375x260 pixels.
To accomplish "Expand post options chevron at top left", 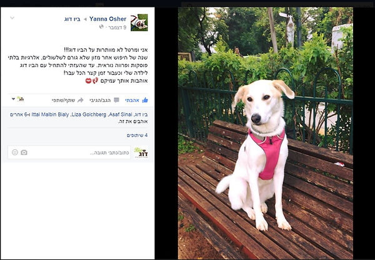I will tap(12, 18).
